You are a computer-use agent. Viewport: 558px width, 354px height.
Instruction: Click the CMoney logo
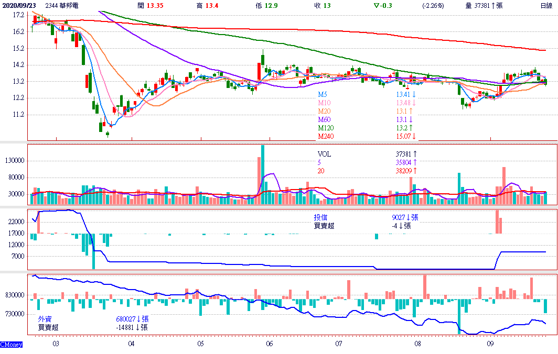tap(11, 345)
